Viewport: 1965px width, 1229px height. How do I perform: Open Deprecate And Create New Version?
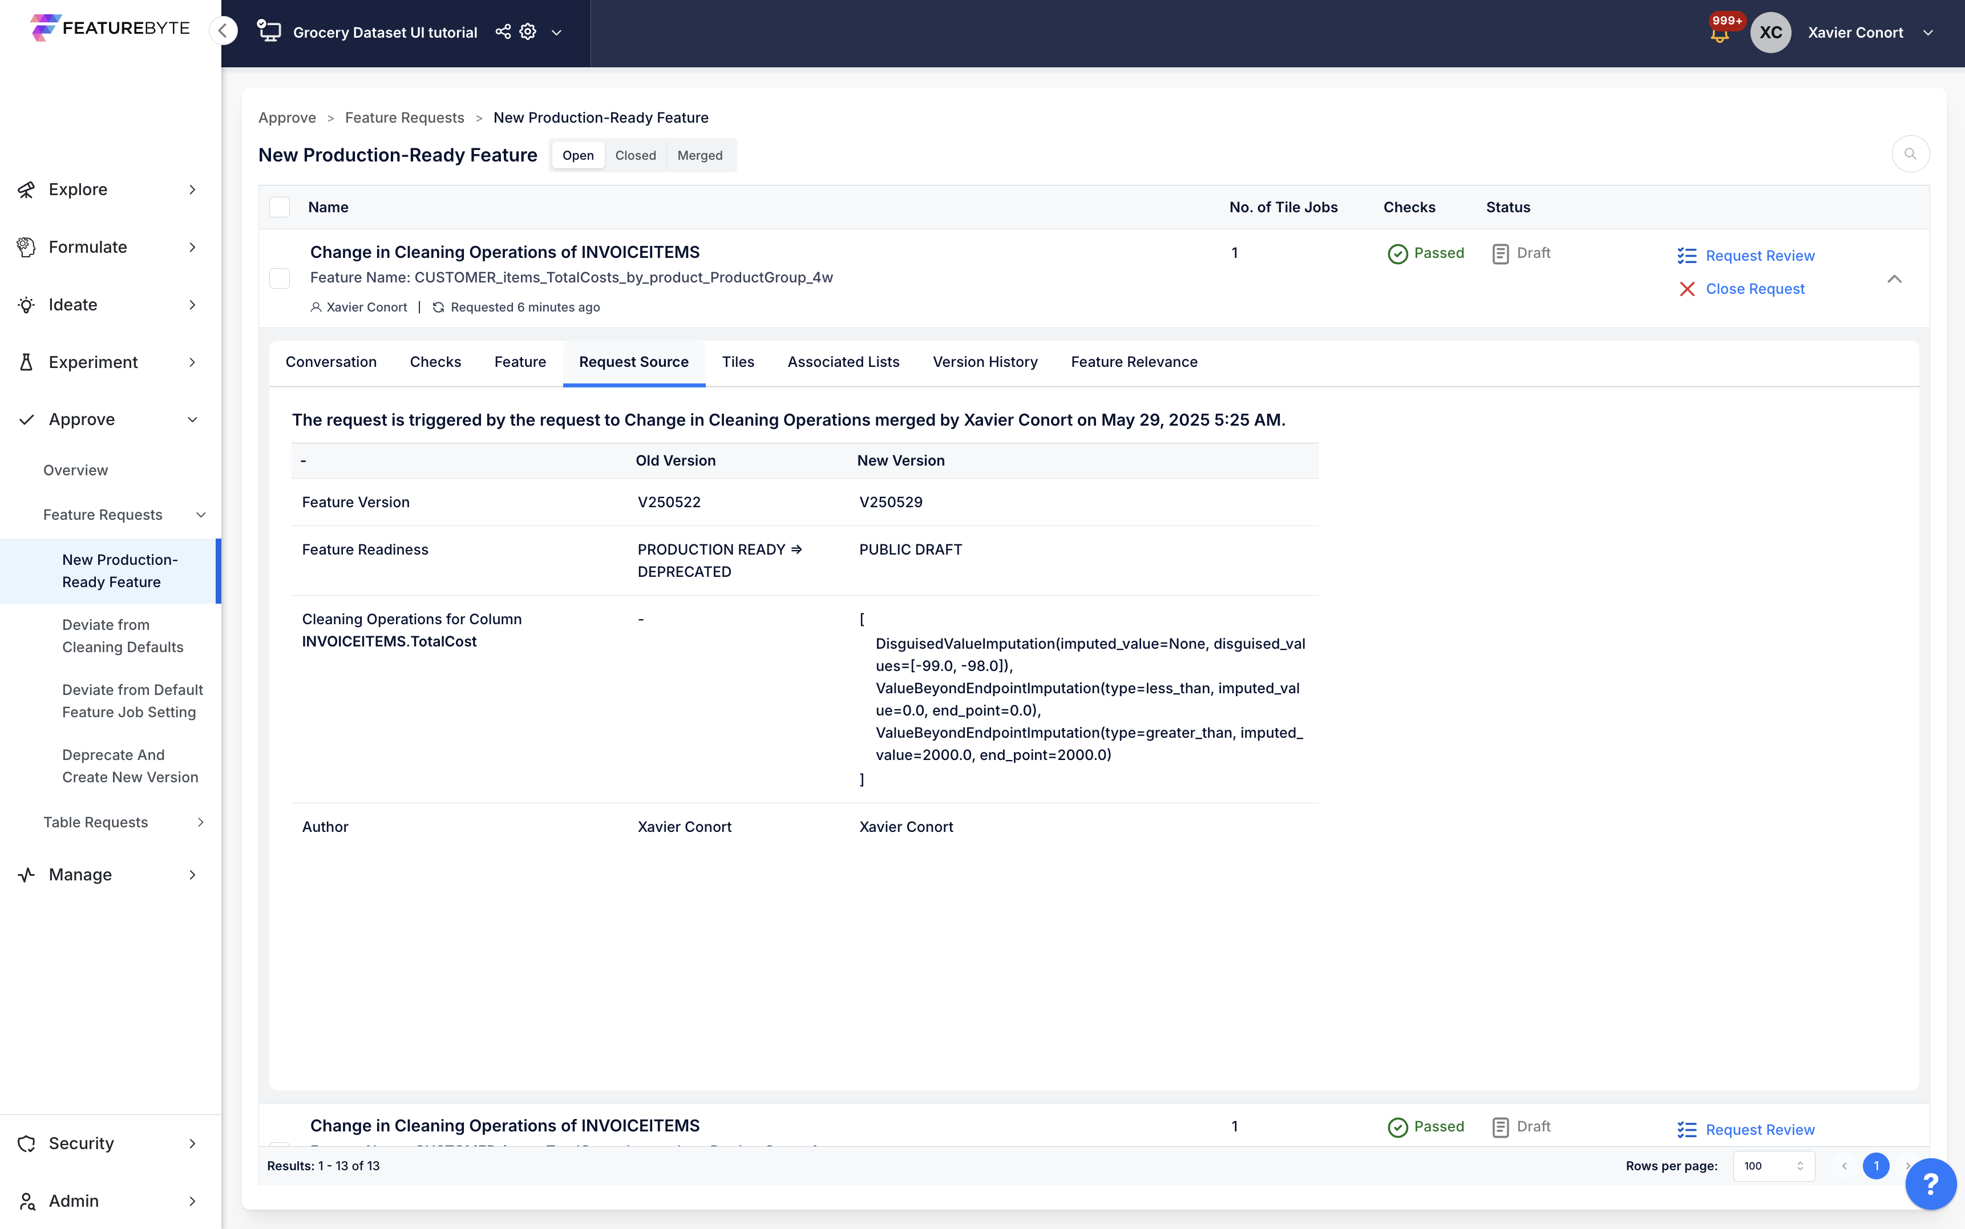coord(130,766)
